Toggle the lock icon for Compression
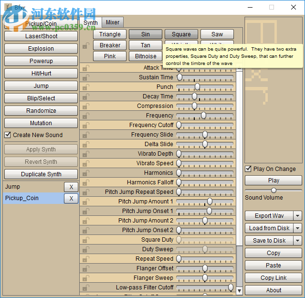The image size is (305, 298). (x=86, y=106)
